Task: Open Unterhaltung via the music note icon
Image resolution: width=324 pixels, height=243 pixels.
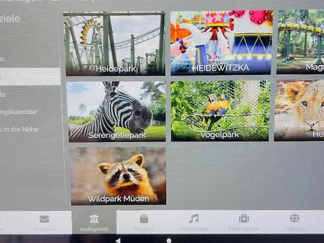Action: [x=194, y=219]
